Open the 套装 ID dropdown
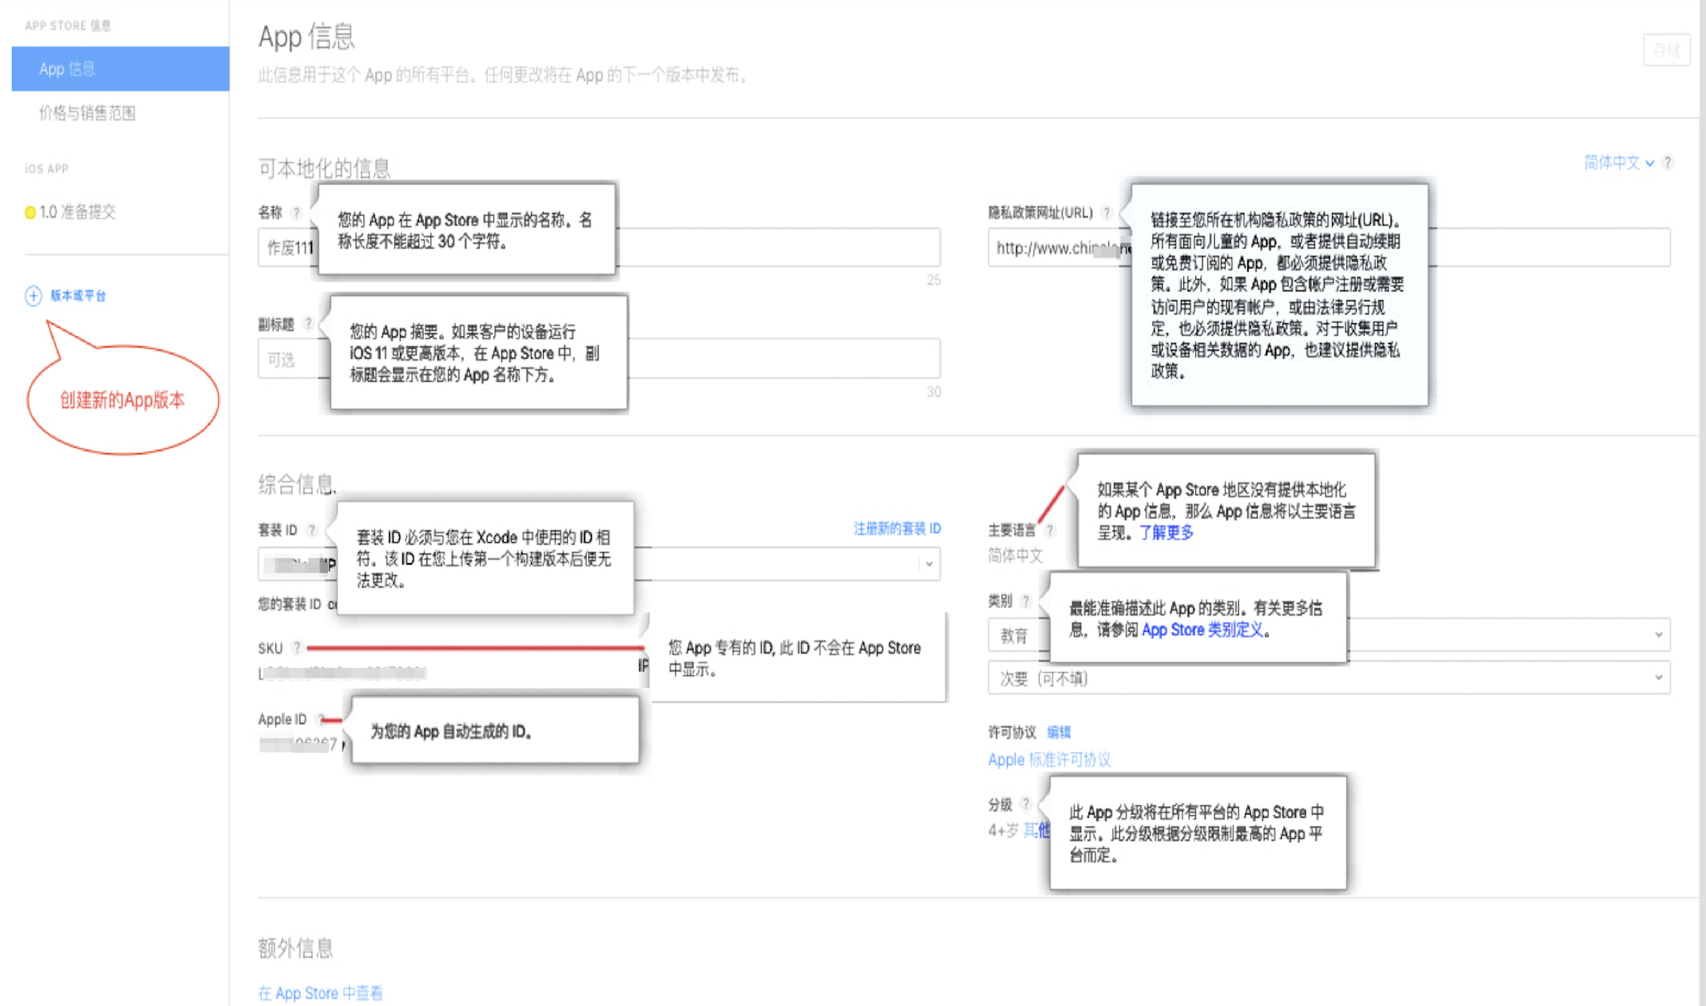Screen dimensions: 1706x1006 point(599,564)
